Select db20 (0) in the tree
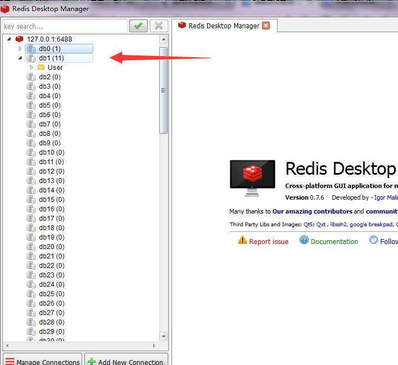The width and height of the screenshot is (398, 365). click(52, 246)
